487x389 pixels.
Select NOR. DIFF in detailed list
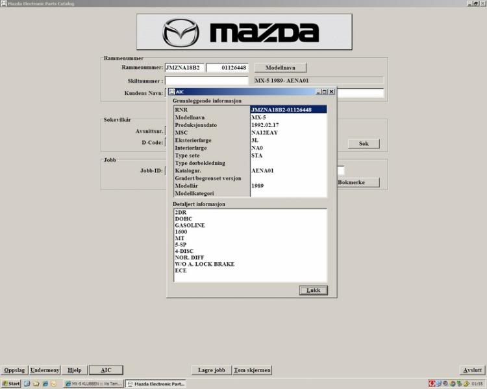(x=189, y=258)
